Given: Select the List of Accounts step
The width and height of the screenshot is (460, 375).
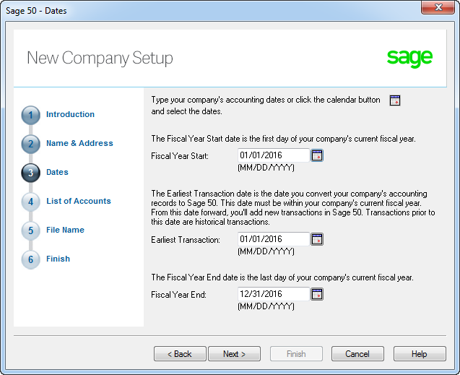Looking at the screenshot, I should click(x=78, y=201).
